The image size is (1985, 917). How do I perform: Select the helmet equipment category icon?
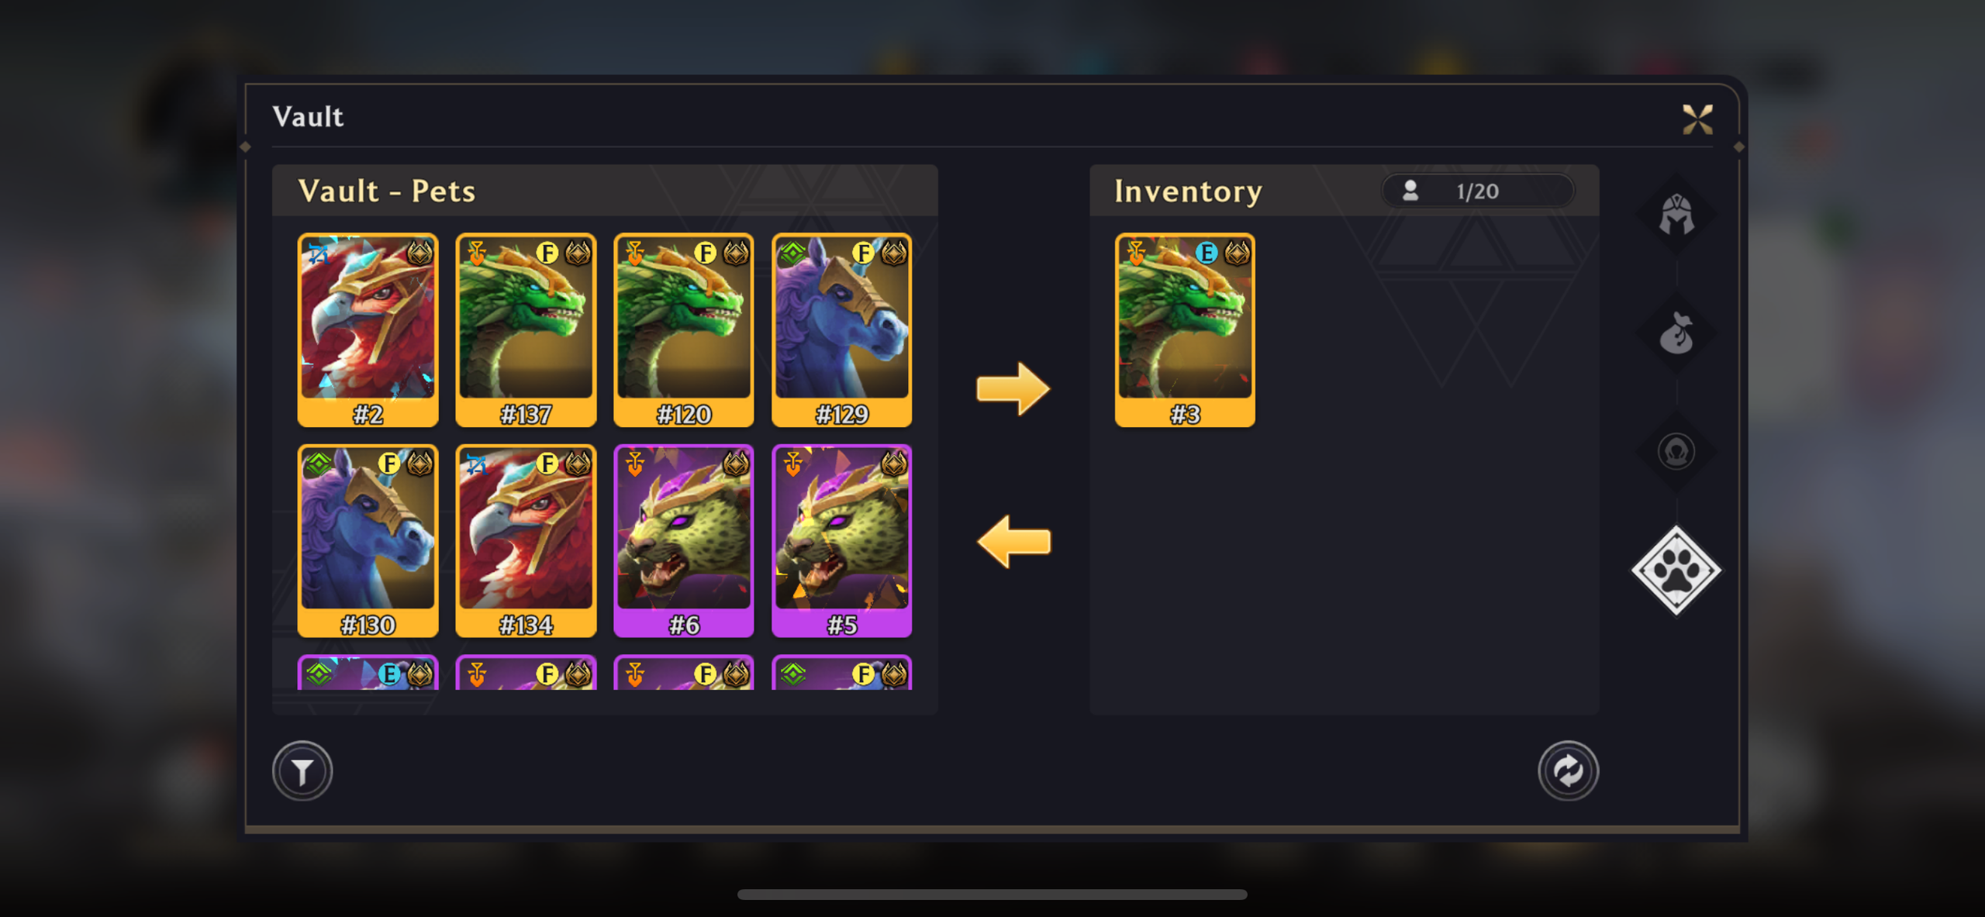[x=1676, y=215]
